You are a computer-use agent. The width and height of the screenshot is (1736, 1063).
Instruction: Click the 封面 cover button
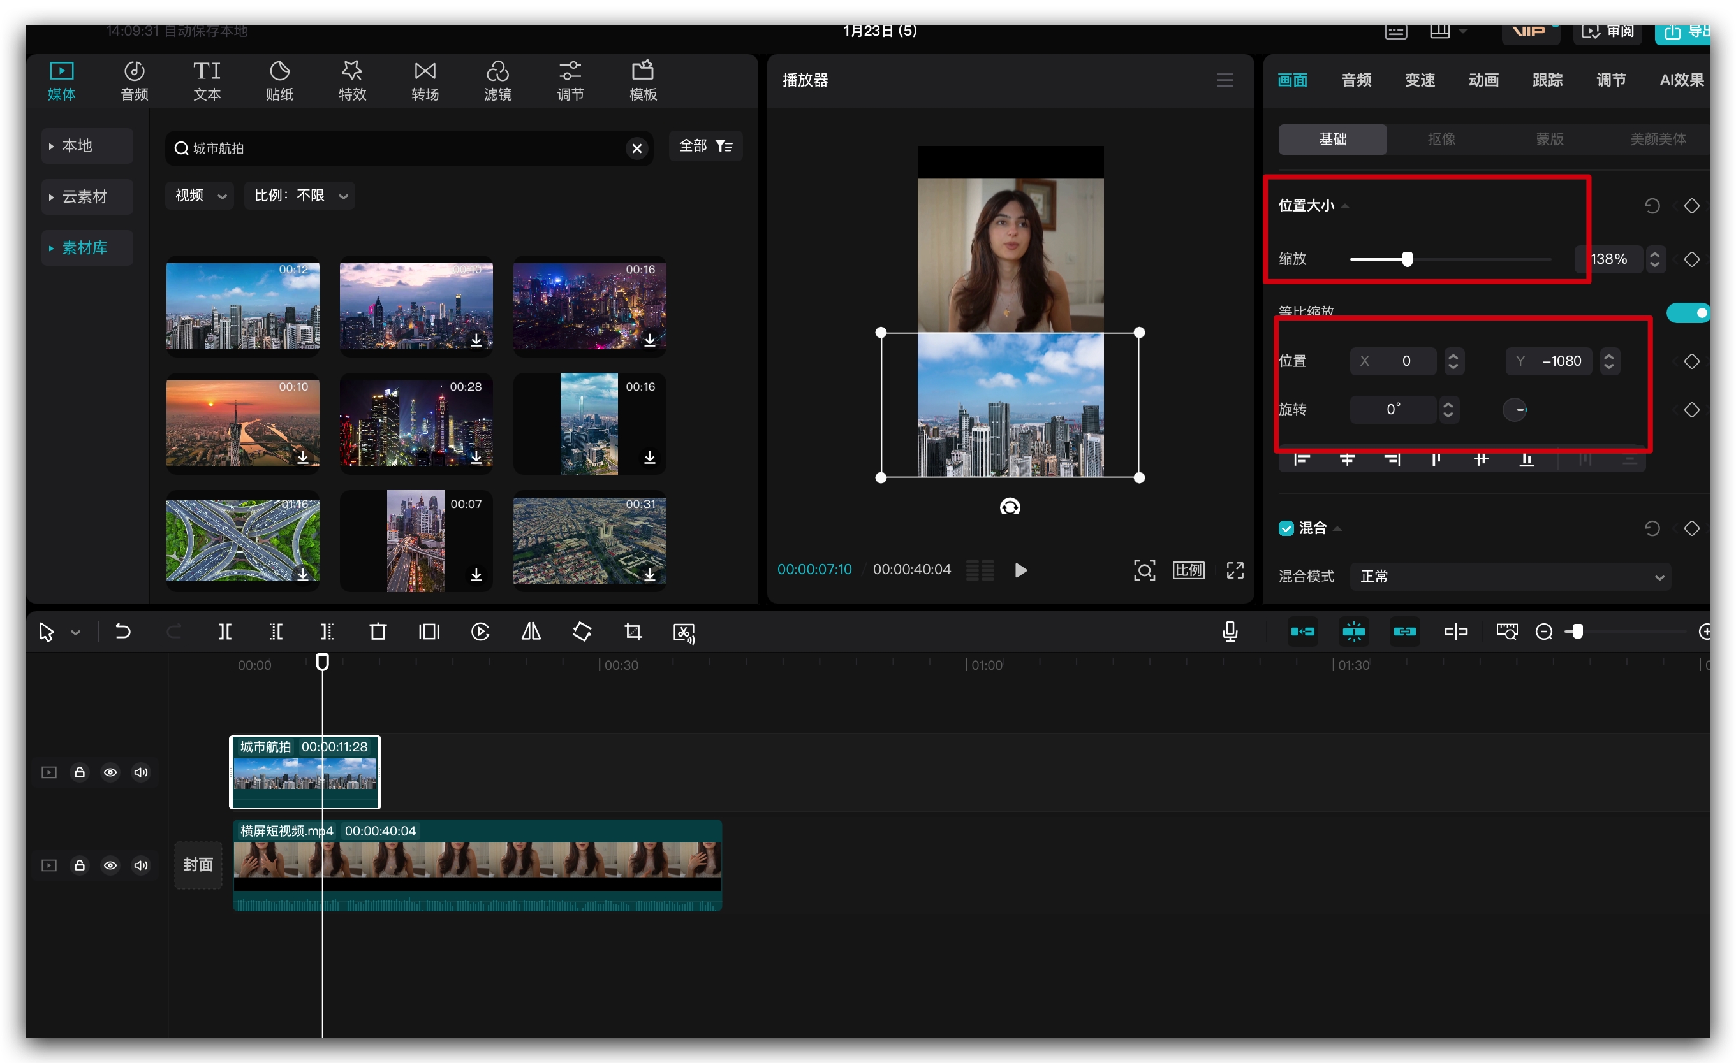pyautogui.click(x=198, y=864)
